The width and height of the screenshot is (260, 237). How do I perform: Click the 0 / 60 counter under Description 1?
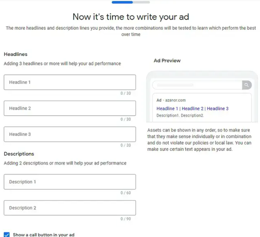pos(126,193)
